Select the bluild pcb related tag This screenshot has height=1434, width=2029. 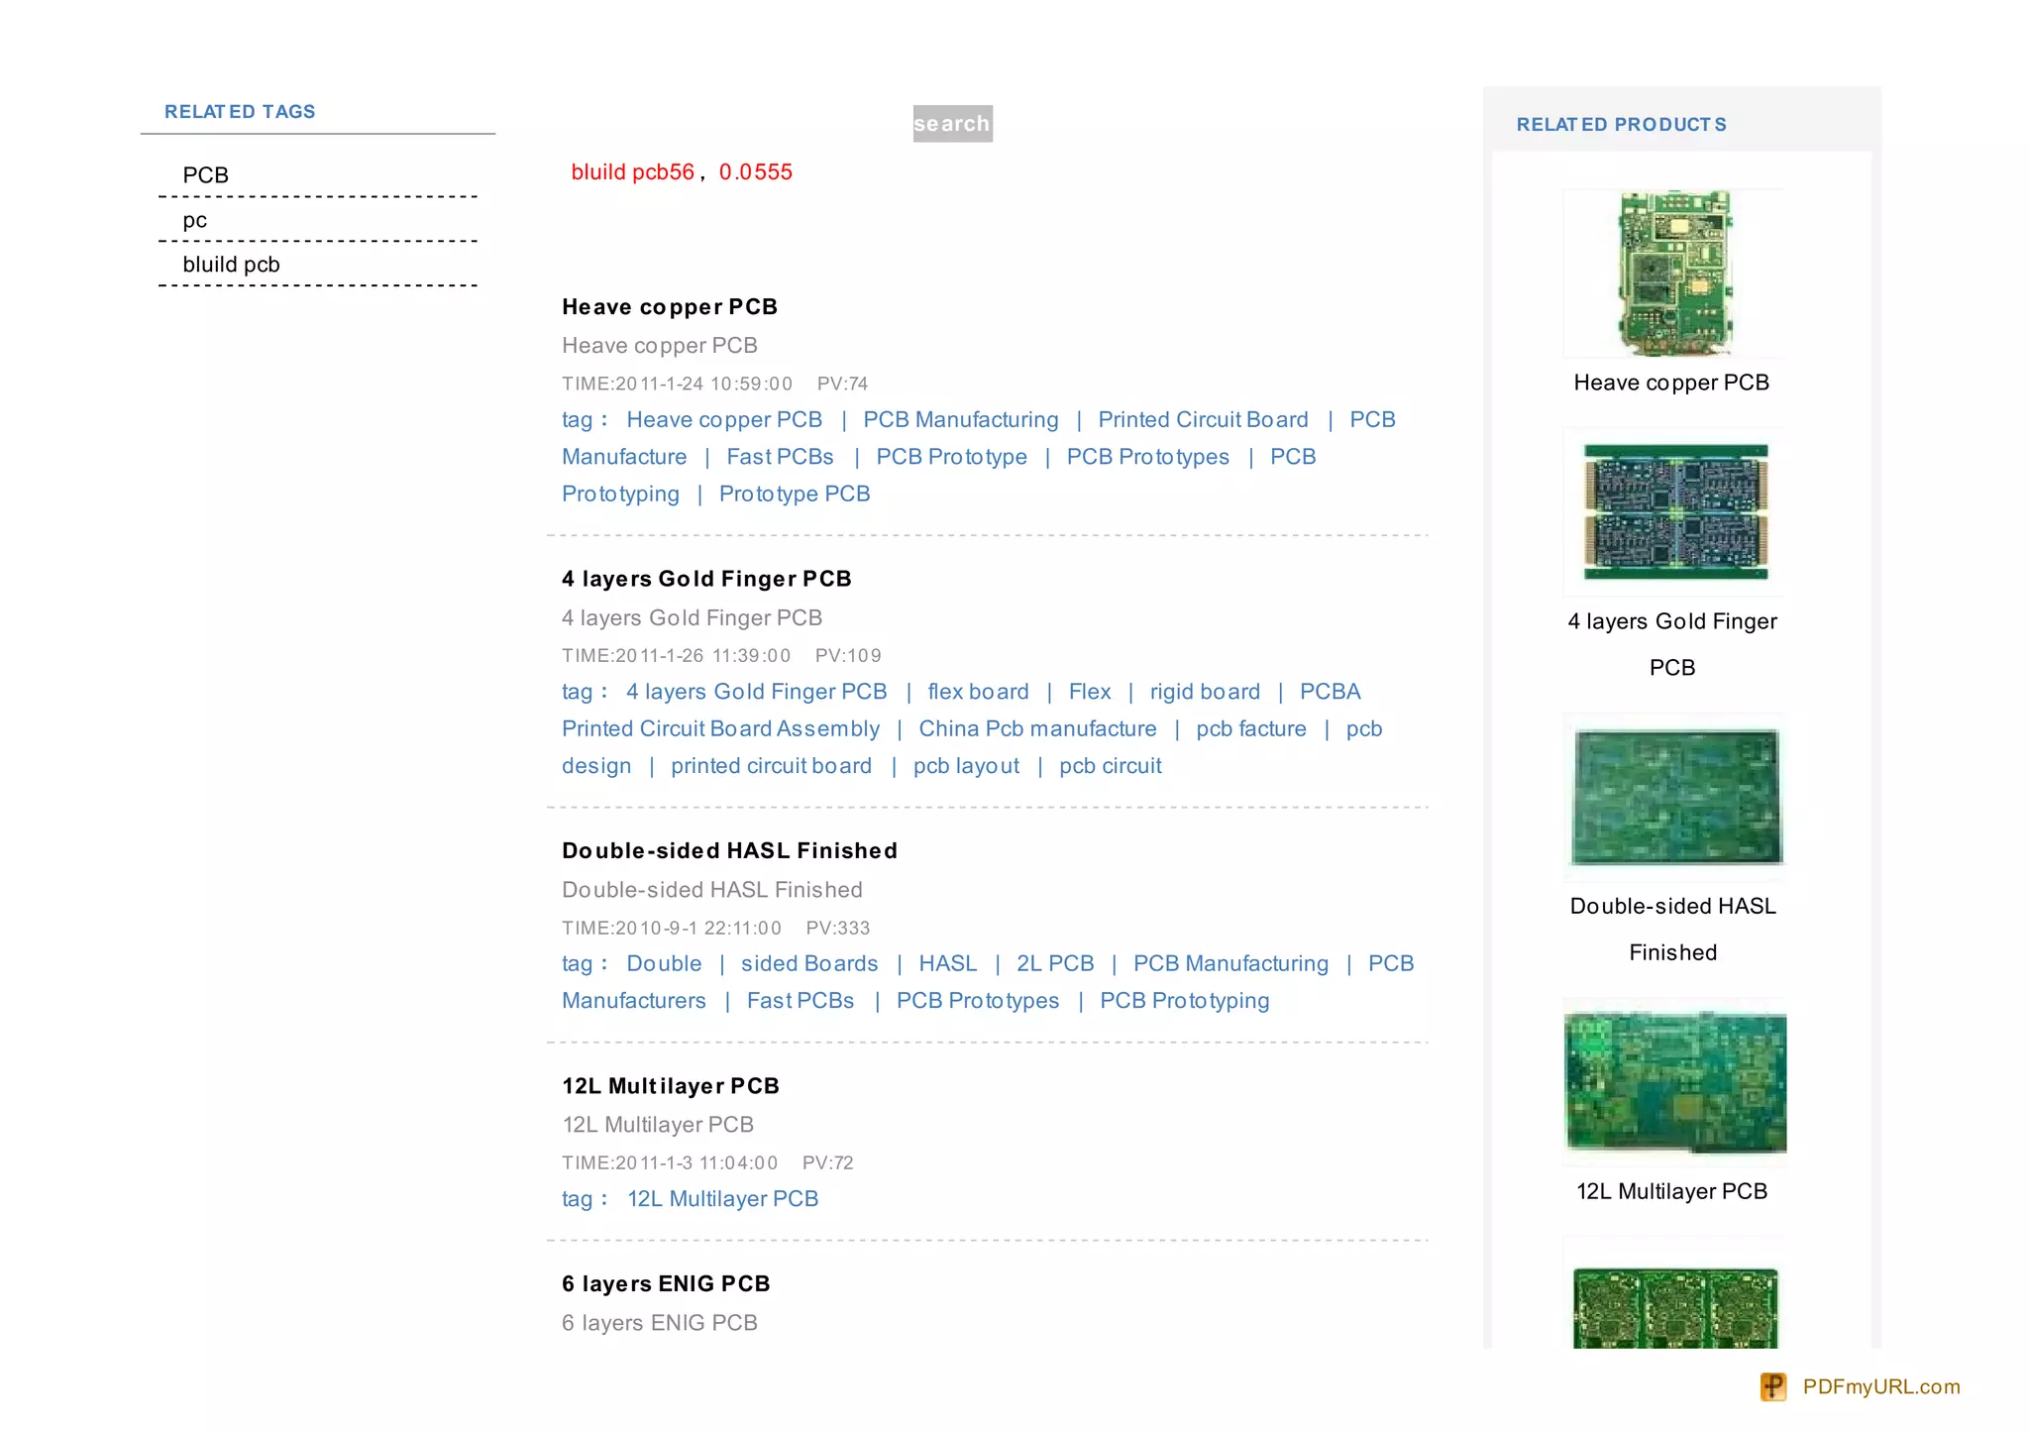tap(231, 265)
